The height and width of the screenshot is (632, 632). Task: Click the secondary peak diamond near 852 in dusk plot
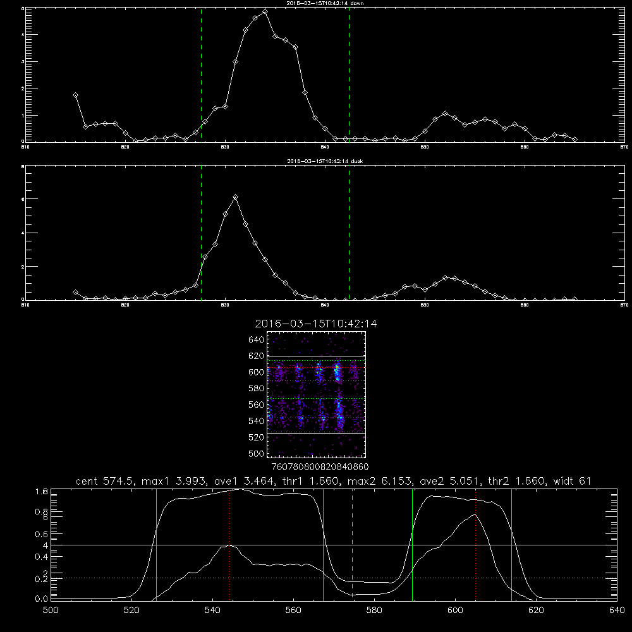(x=445, y=277)
